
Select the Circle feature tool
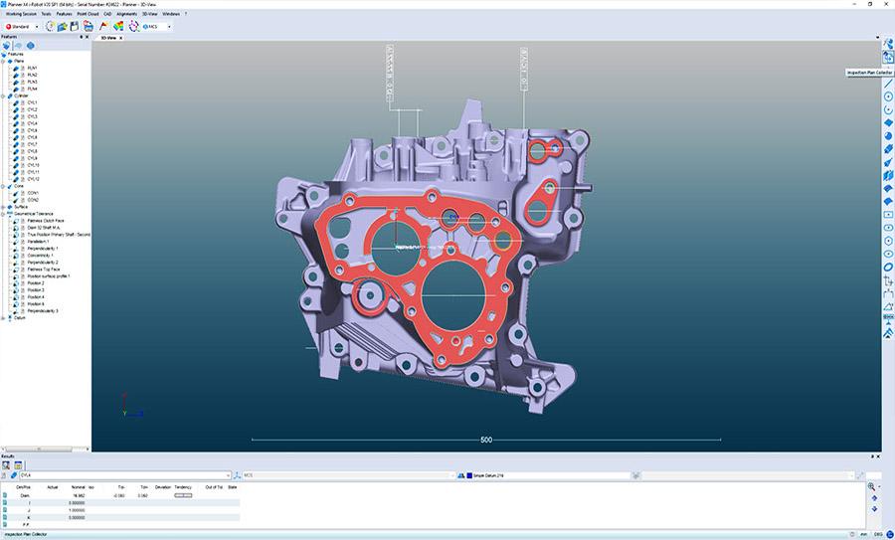click(x=888, y=96)
